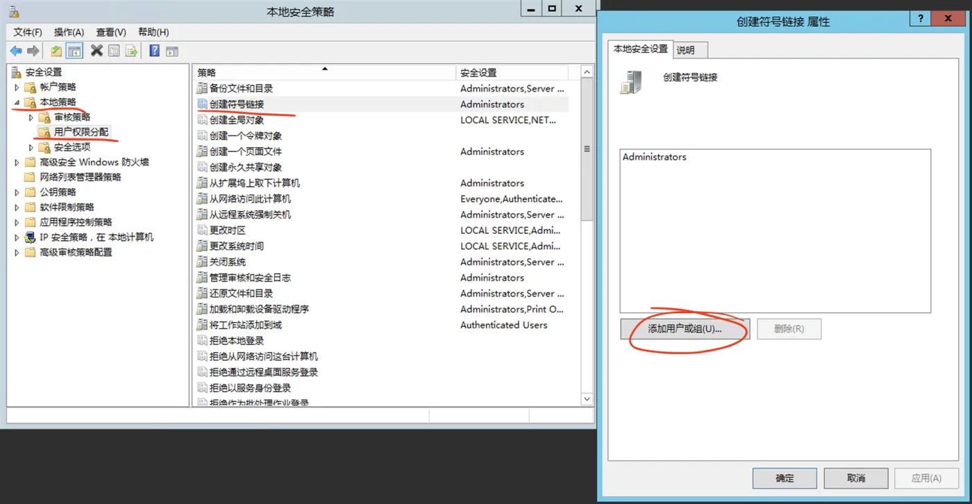
Task: Open the 查看(V) menu
Action: click(111, 32)
